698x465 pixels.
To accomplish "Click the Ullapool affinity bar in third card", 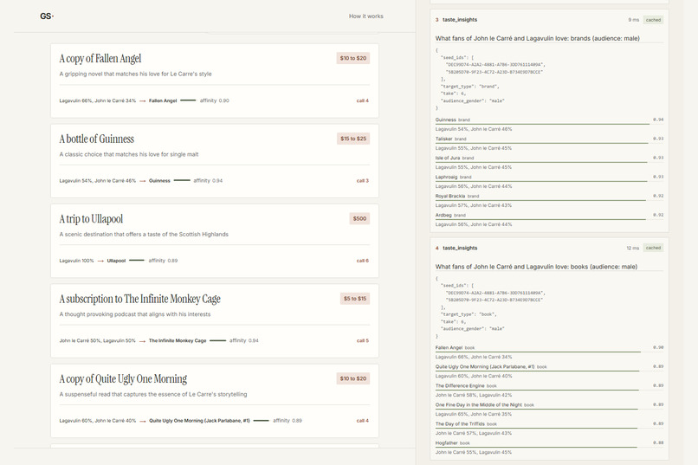I will tap(137, 261).
